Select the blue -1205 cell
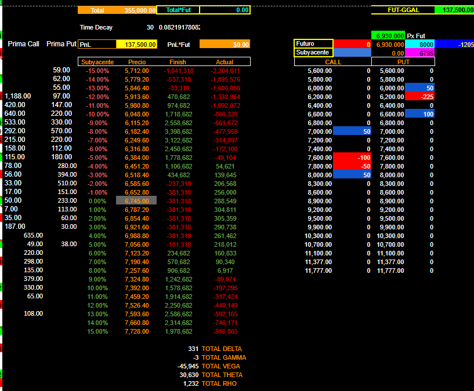474x391 pixels. coord(454,45)
